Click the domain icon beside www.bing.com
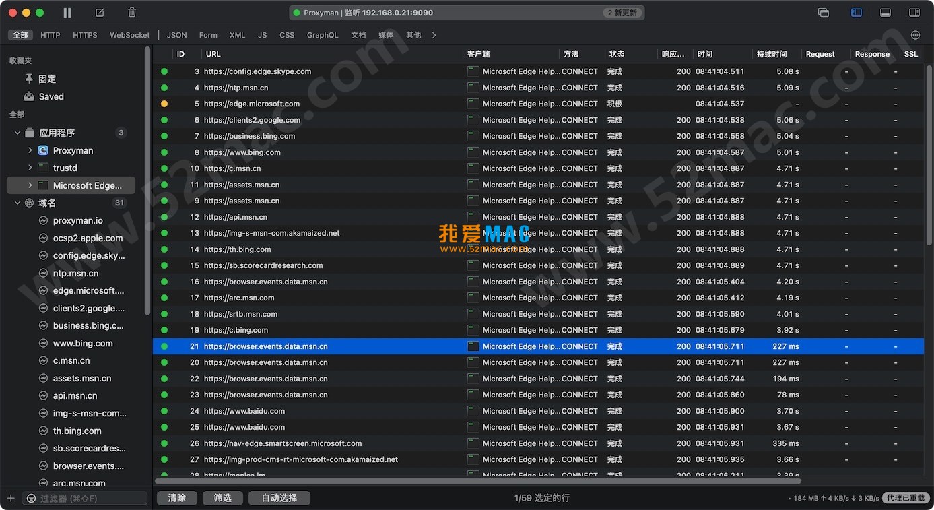The width and height of the screenshot is (934, 510). (44, 343)
